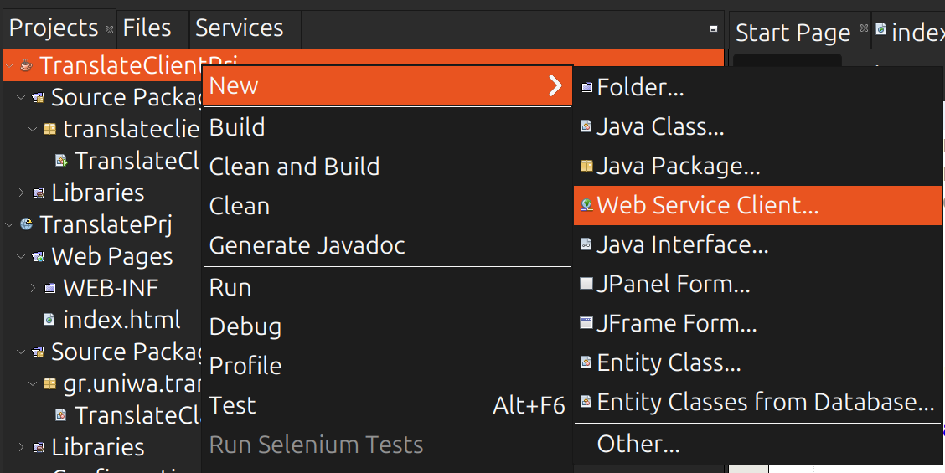Collapse the TranslatePrj project node

click(10, 224)
